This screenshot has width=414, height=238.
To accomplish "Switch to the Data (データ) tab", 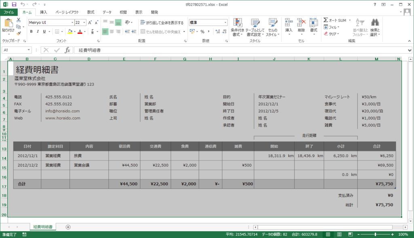I will pos(107,12).
